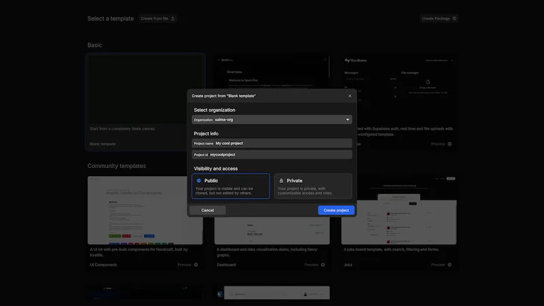Select the Blank template thumbnail
This screenshot has height=306, width=544.
(x=145, y=89)
